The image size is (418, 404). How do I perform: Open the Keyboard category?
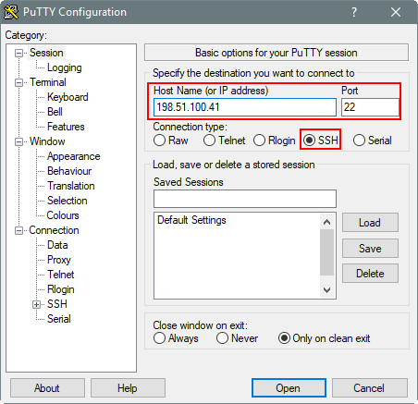[x=68, y=97]
